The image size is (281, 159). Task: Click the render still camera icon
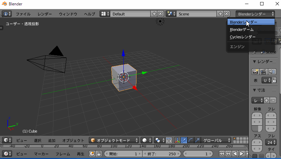(x=255, y=72)
